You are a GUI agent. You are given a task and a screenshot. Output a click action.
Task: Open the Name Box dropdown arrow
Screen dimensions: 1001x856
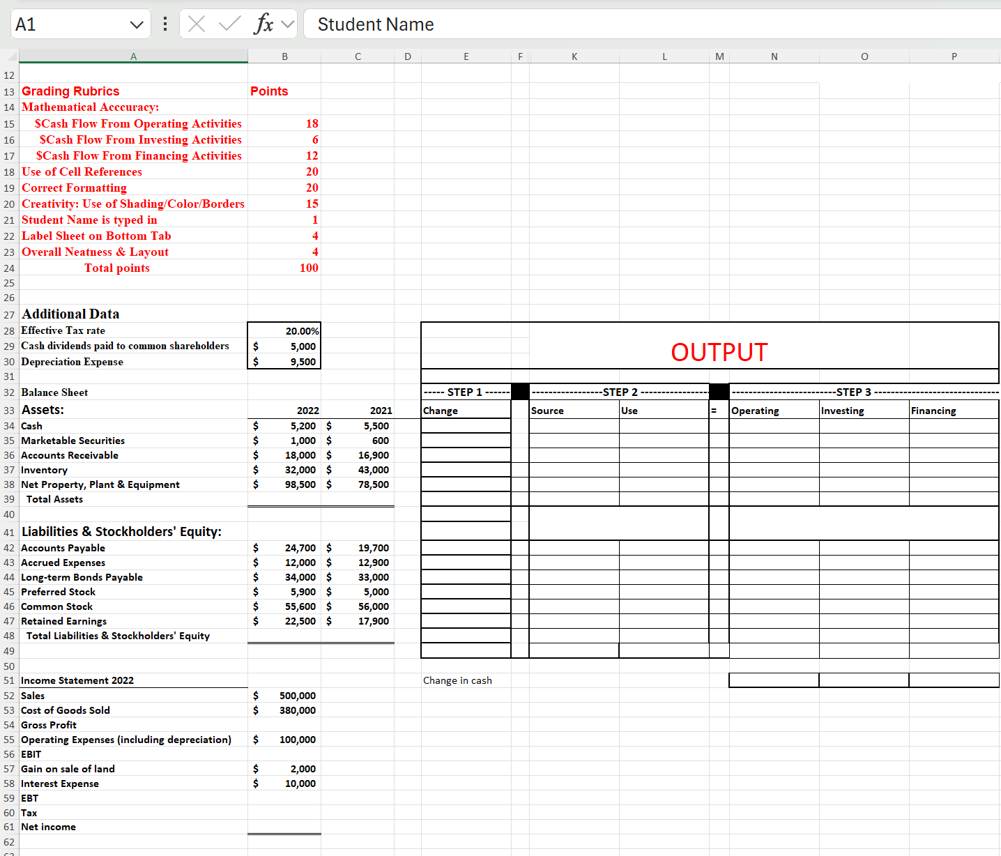coord(136,25)
